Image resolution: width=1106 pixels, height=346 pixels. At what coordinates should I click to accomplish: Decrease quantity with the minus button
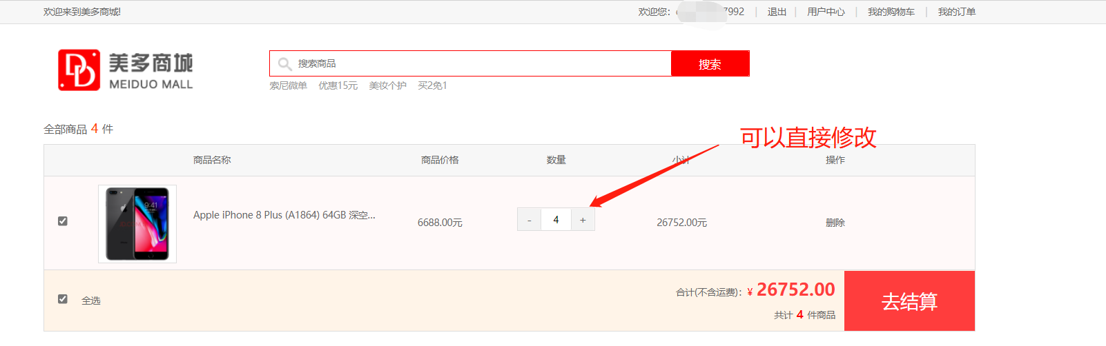[x=529, y=220]
